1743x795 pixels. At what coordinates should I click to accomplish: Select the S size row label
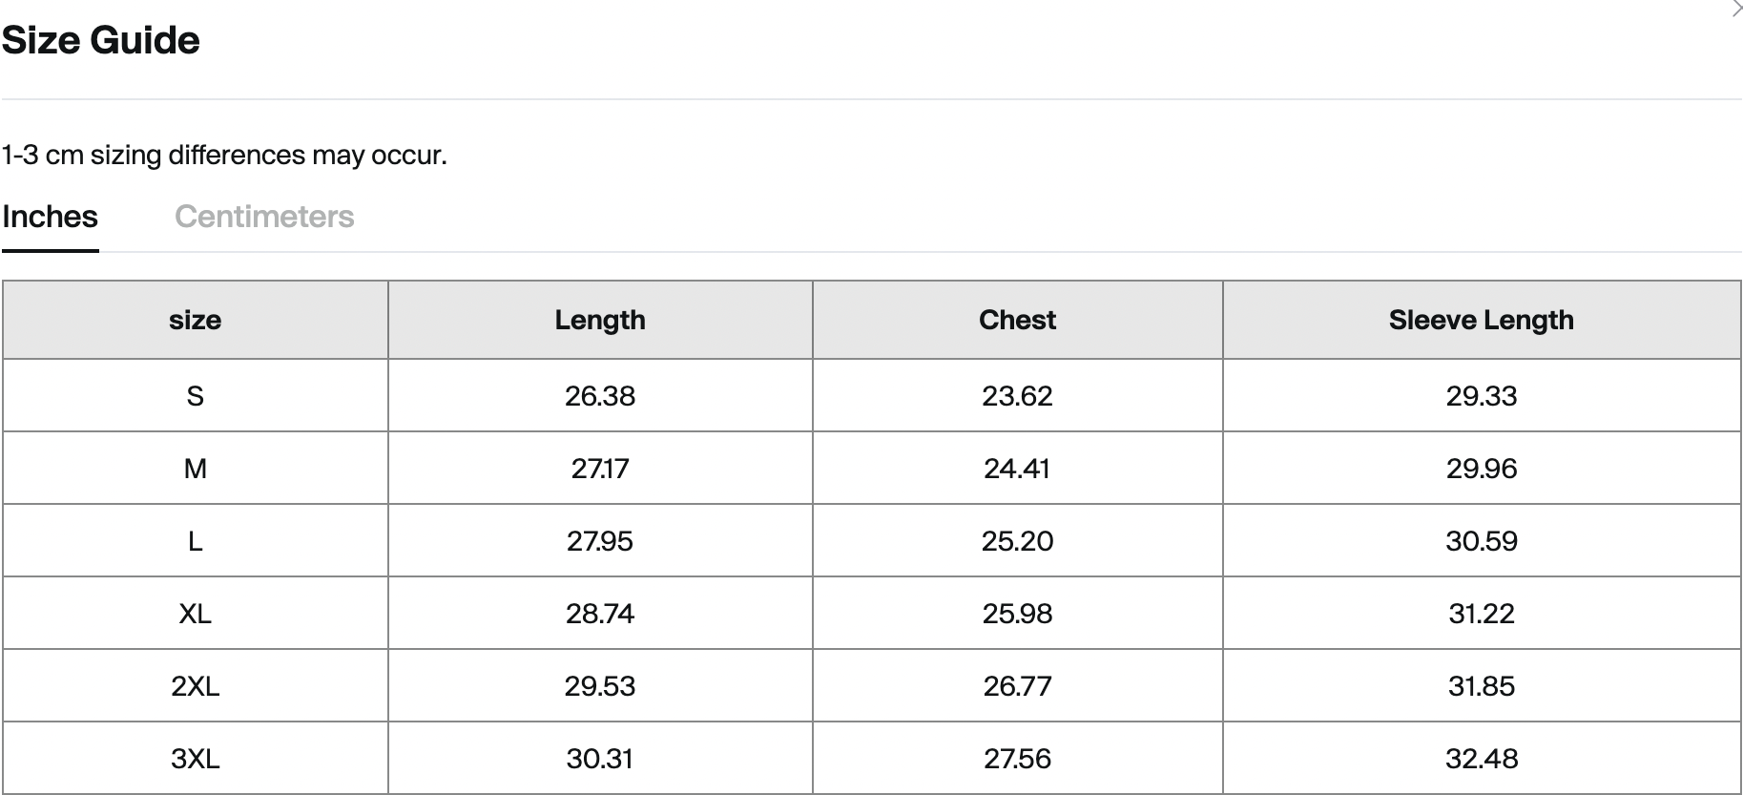point(195,396)
